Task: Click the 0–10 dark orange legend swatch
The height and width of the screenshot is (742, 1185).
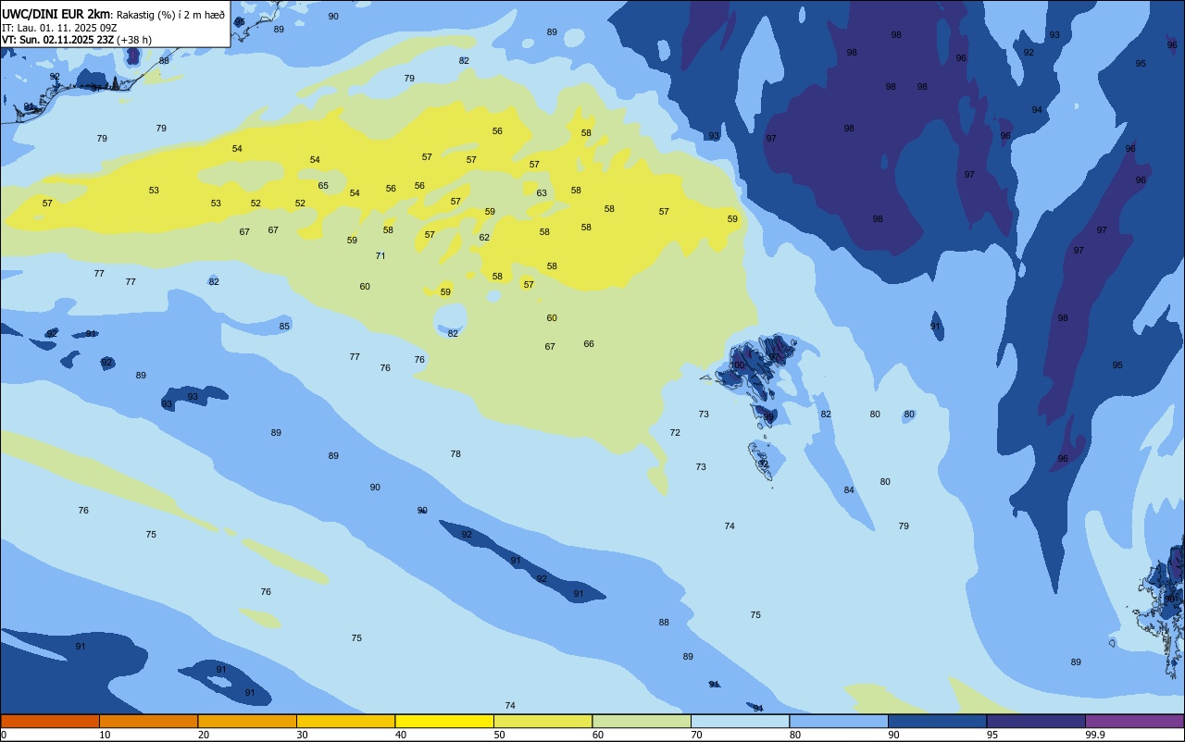Action: pyautogui.click(x=49, y=721)
